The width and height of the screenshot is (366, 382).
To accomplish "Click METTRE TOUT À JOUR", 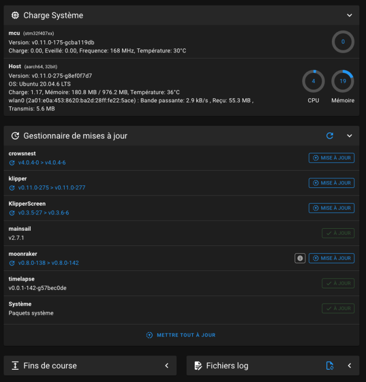I will pyautogui.click(x=181, y=335).
